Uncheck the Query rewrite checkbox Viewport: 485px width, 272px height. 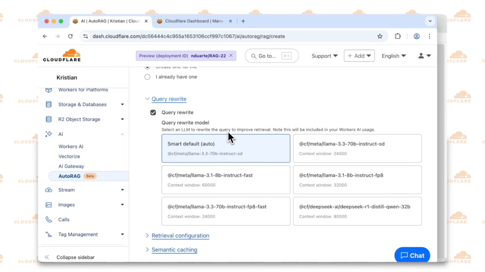click(153, 112)
